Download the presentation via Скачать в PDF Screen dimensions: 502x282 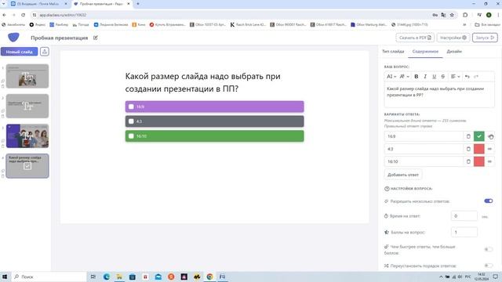click(415, 38)
